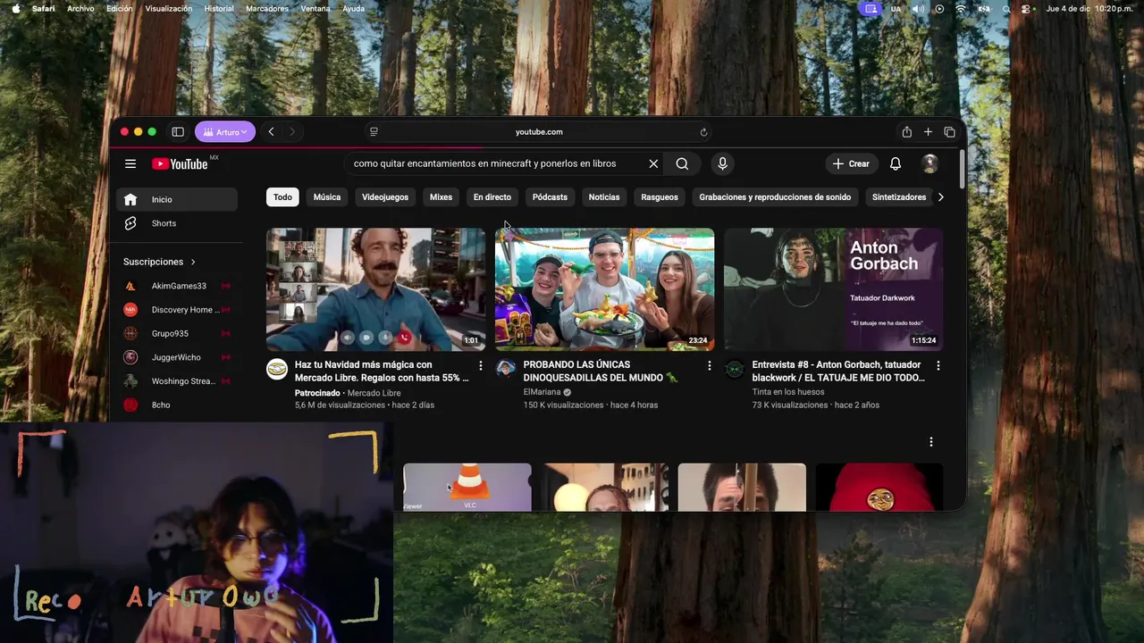Play the Mercado Libre Navidad ad thumbnail
The height and width of the screenshot is (643, 1144).
(375, 289)
